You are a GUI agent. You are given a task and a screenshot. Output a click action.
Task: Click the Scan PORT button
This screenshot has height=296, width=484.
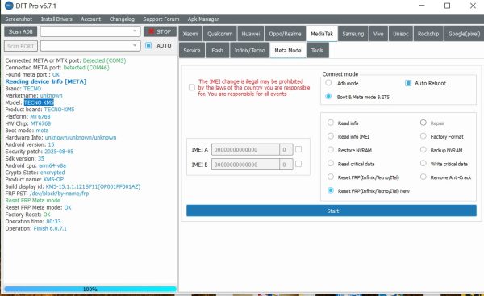pos(21,46)
